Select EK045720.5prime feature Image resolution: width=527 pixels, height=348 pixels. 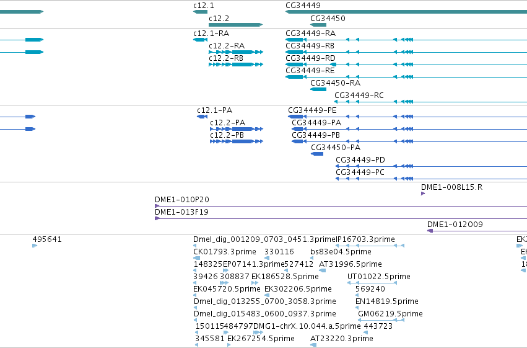tap(195, 295)
